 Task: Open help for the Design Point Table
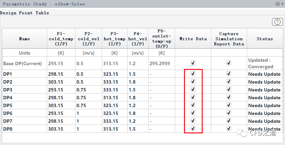tap(277, 22)
